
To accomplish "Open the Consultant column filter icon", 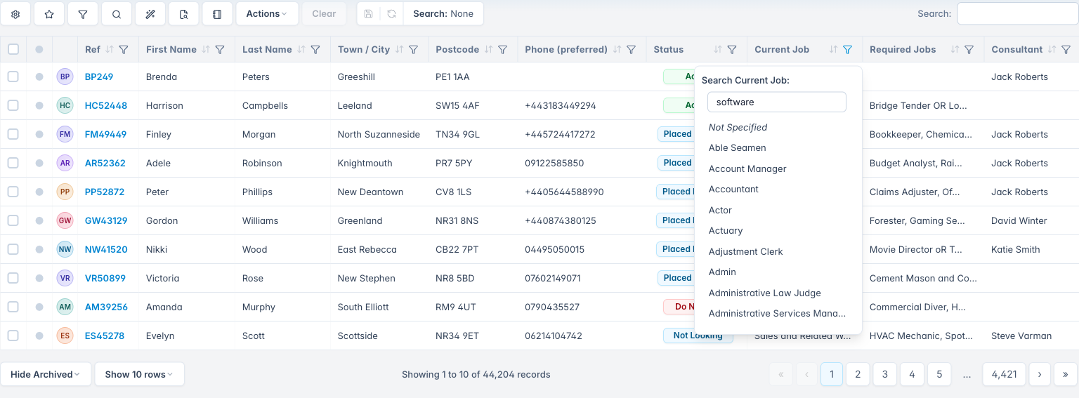I will tap(1066, 50).
